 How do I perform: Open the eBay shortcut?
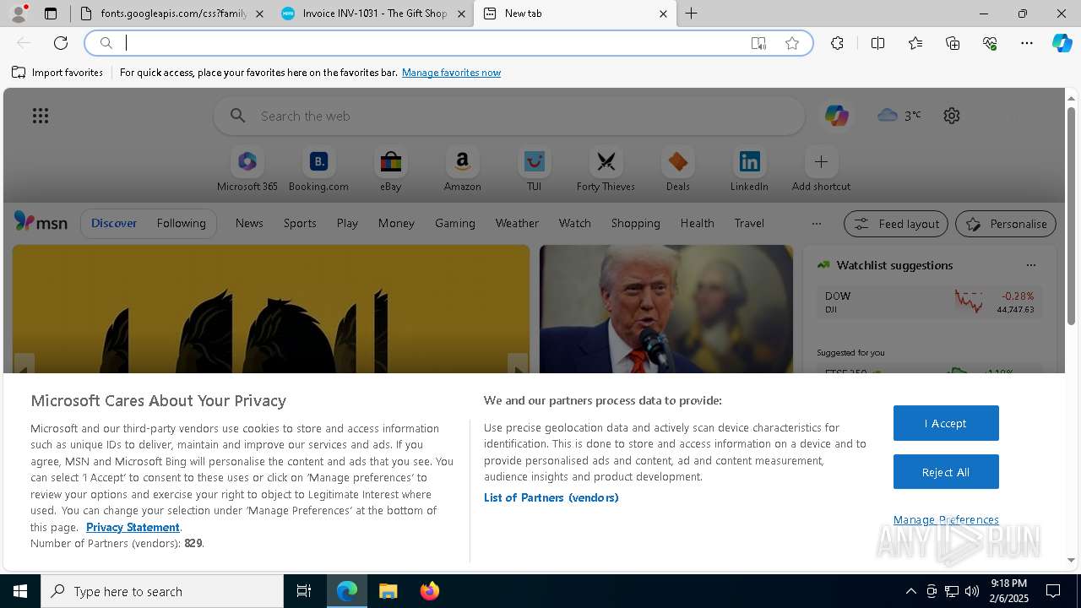click(390, 170)
